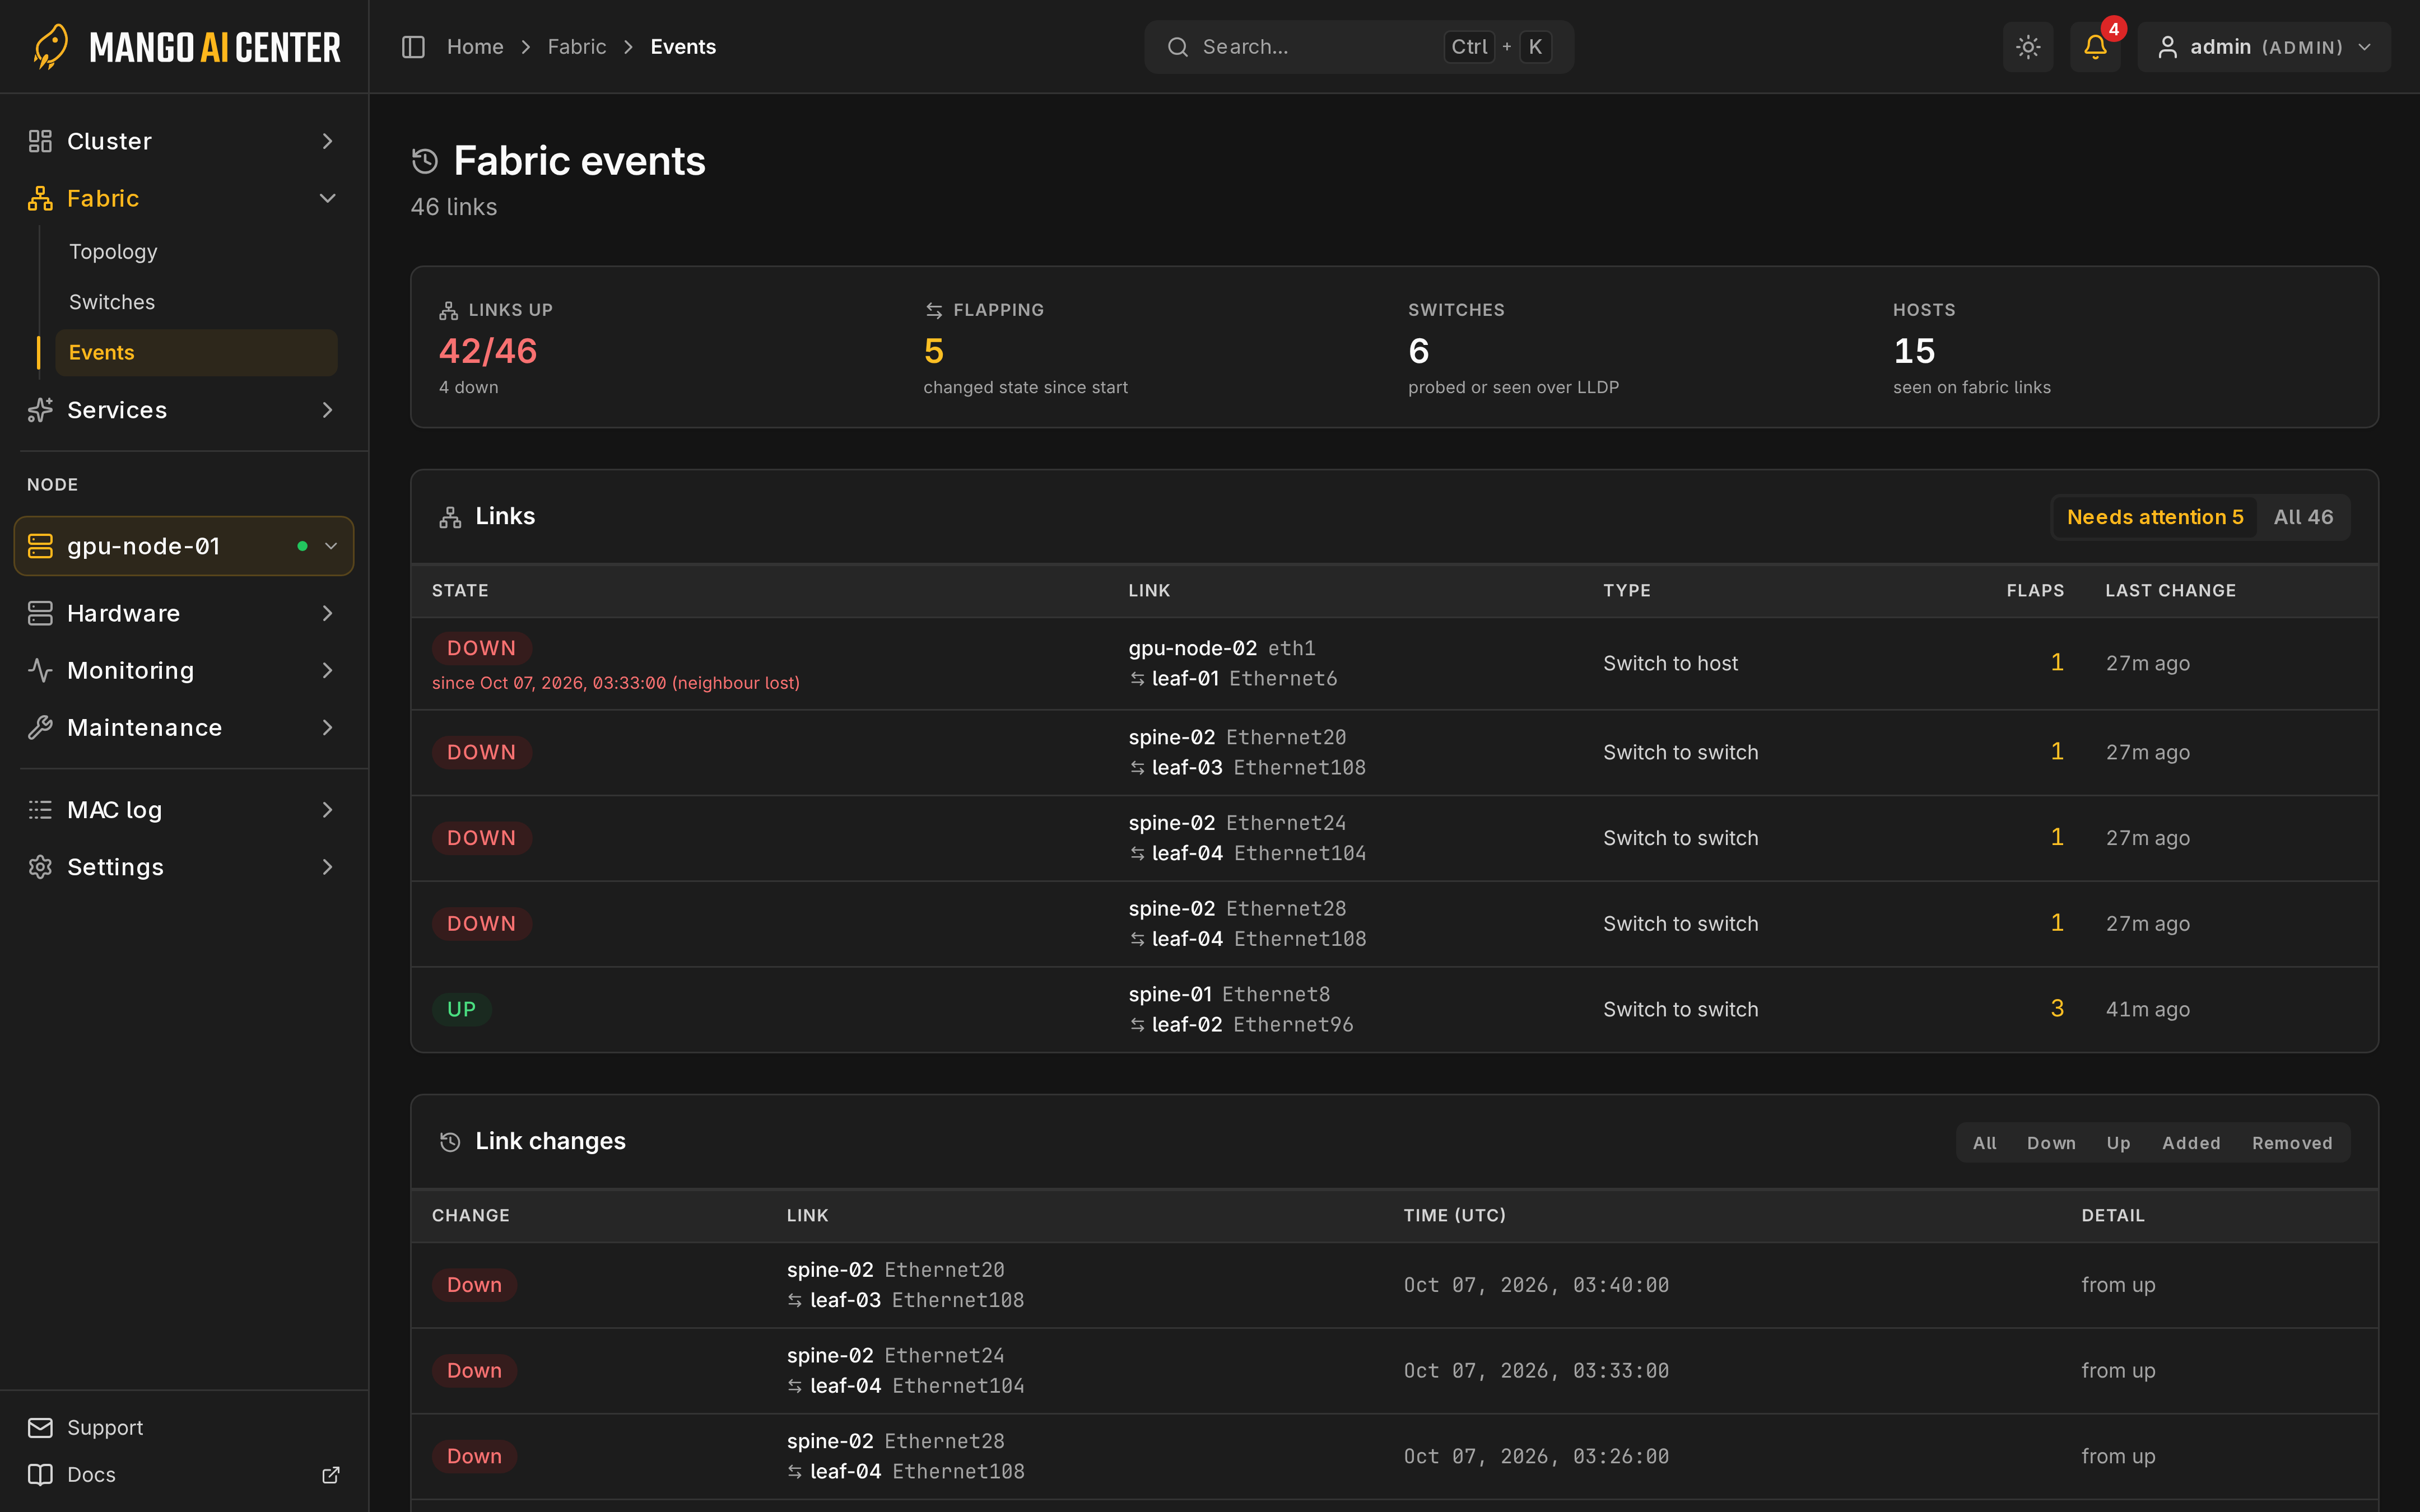2420x1512 pixels.
Task: Click the Maintenance wrench icon
Action: click(40, 727)
